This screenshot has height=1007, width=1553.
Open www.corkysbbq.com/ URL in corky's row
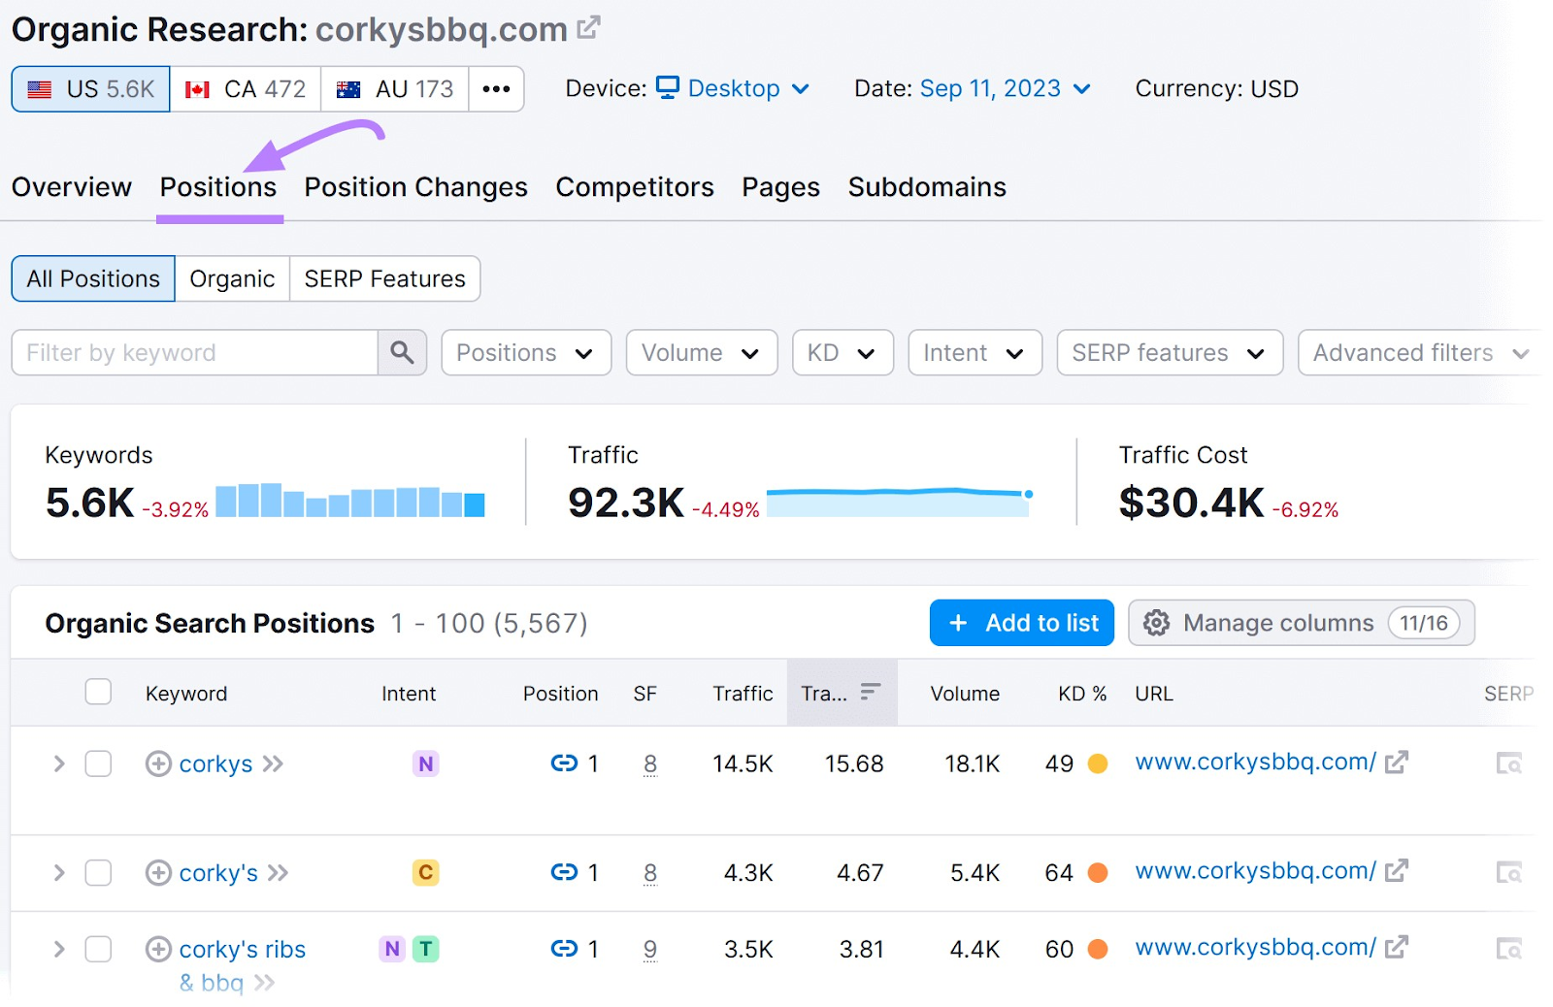[1255, 871]
